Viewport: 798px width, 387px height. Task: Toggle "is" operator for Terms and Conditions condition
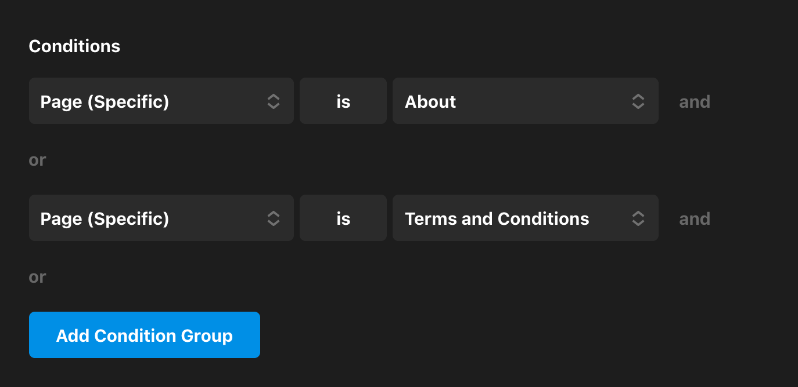[343, 218]
